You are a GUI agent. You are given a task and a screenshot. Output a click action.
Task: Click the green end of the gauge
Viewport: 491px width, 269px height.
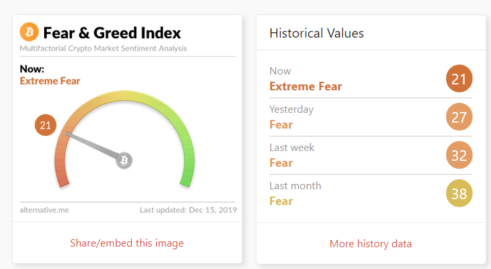coord(187,175)
